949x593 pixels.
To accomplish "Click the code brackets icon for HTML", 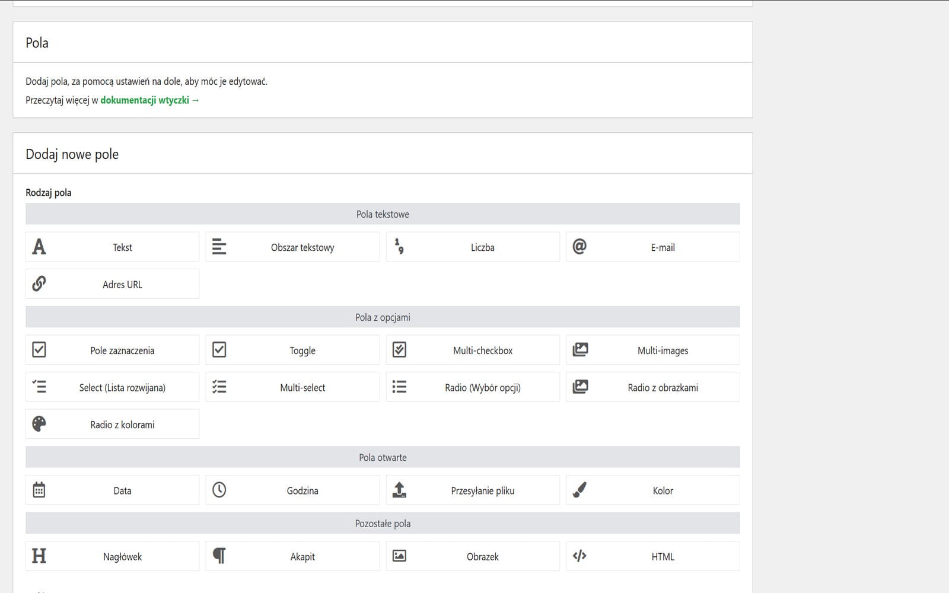I will (579, 556).
